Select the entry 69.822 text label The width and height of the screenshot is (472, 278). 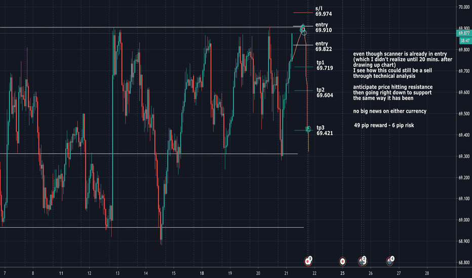coord(323,47)
